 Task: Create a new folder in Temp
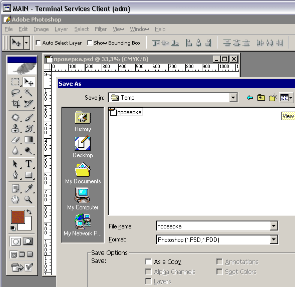pos(273,98)
